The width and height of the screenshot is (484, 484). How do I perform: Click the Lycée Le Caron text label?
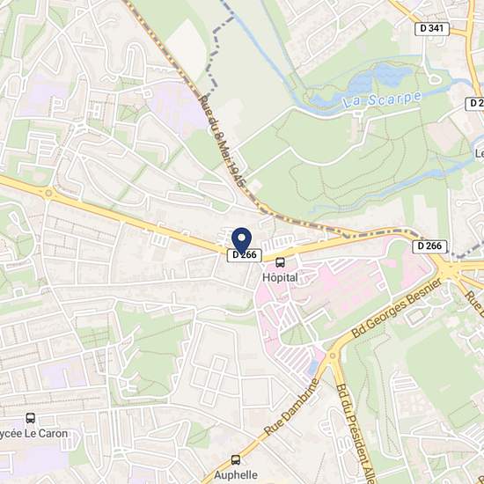click(x=33, y=433)
